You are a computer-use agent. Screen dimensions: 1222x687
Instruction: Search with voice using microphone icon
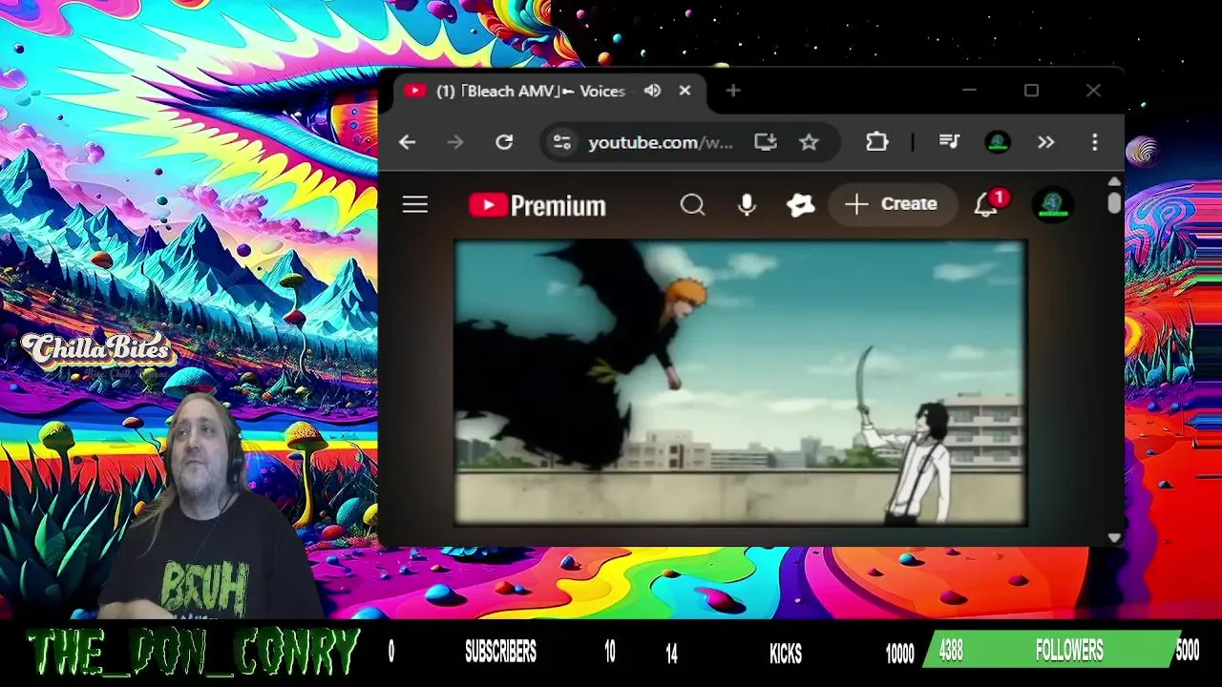coord(747,204)
